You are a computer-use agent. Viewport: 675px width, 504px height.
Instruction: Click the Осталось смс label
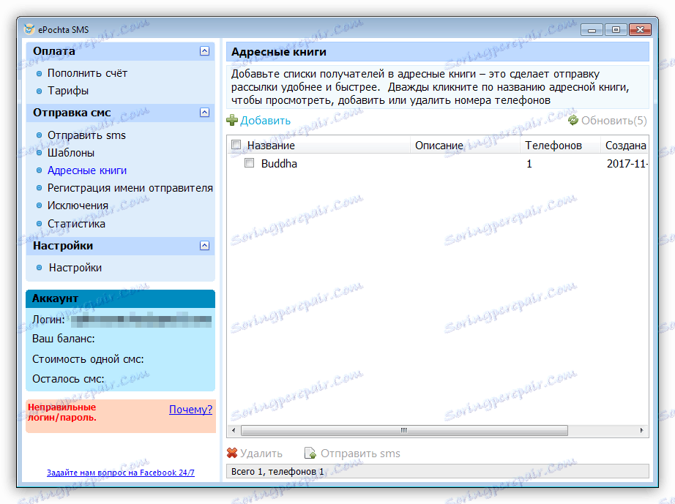point(68,379)
